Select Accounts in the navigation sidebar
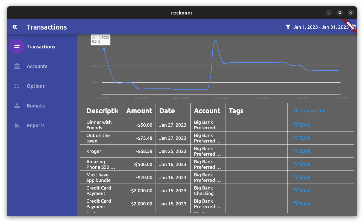364x224 pixels. point(37,66)
